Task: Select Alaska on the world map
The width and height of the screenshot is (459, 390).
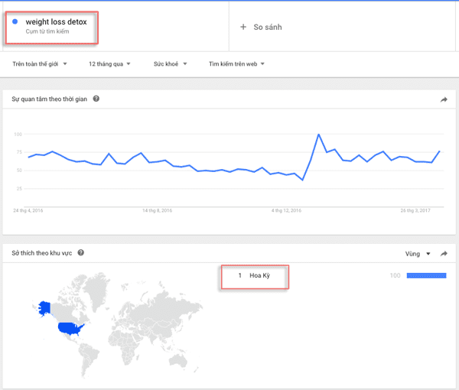Action: (43, 307)
